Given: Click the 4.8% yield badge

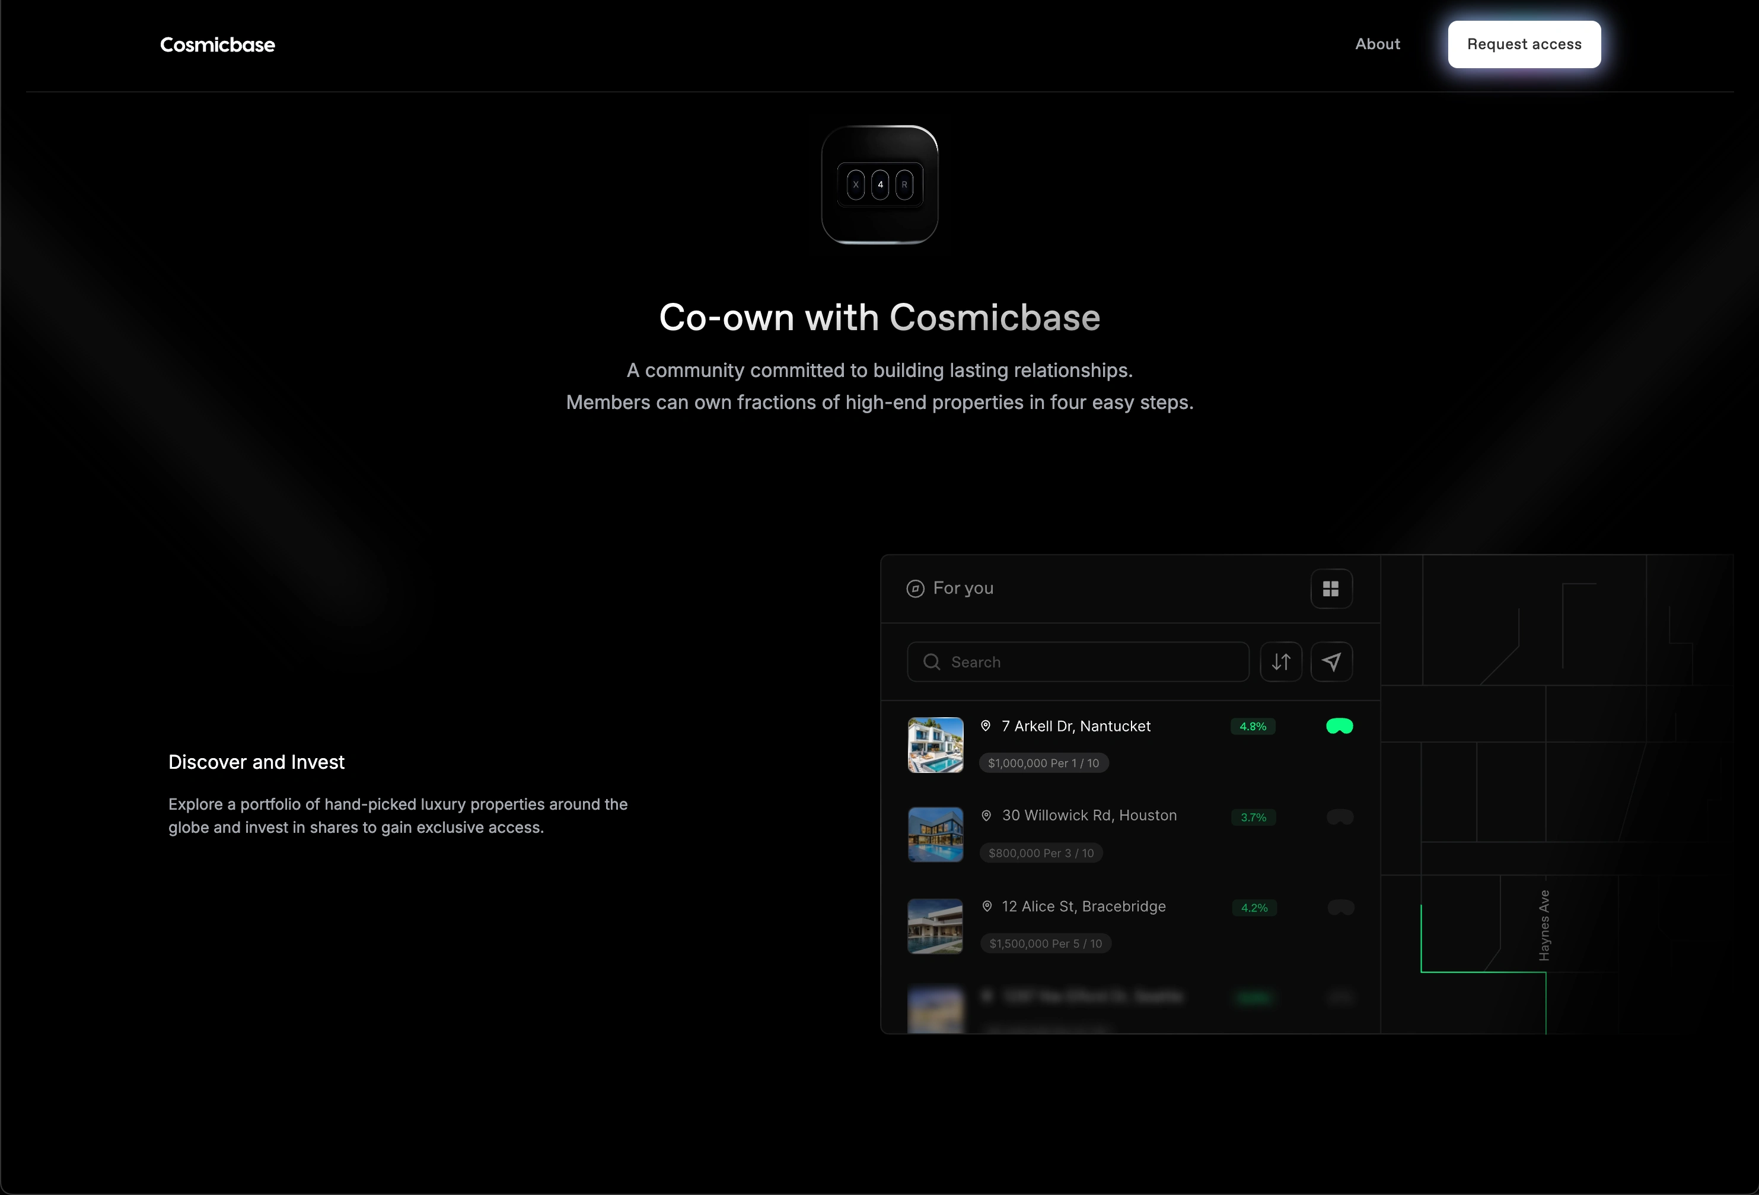Looking at the screenshot, I should 1253,726.
